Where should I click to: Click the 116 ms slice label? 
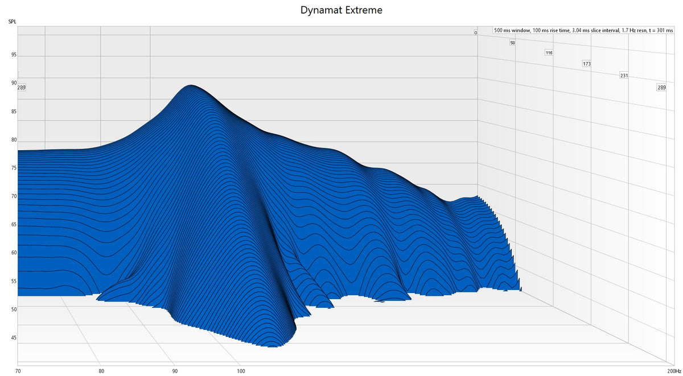pos(549,52)
